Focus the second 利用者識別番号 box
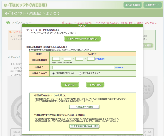Screen dimensions: 164x136 point(68,59)
